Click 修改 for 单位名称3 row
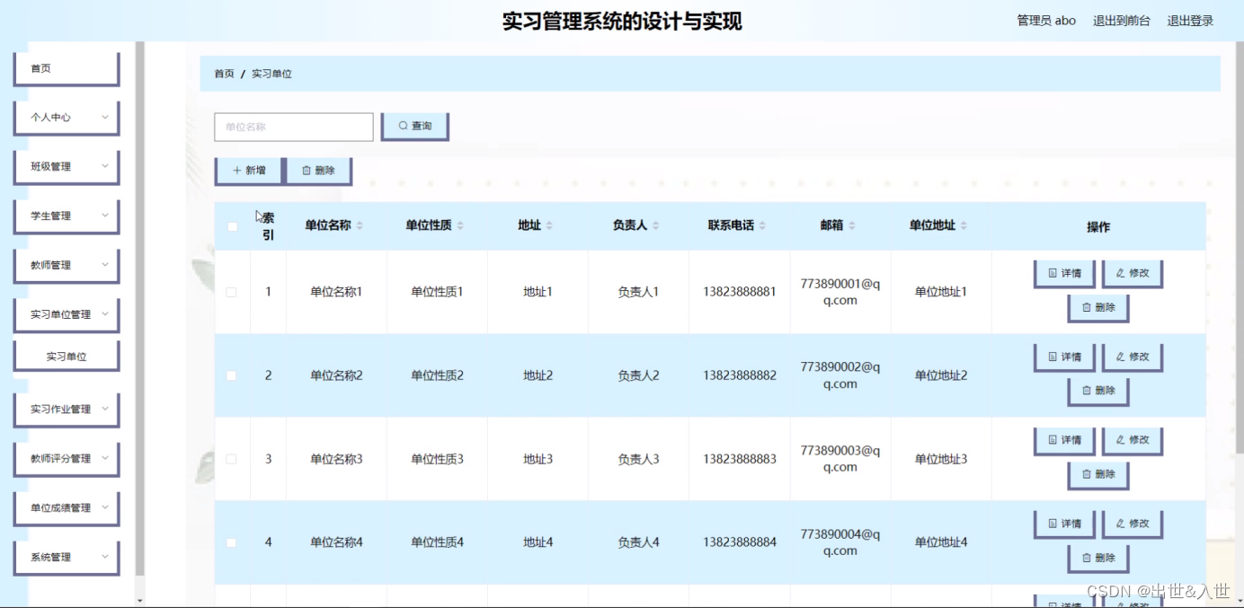Viewport: 1244px width, 608px height. pyautogui.click(x=1133, y=440)
